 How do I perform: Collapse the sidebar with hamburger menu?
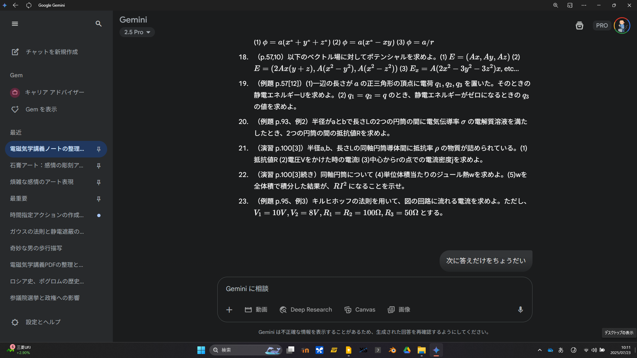[15, 24]
